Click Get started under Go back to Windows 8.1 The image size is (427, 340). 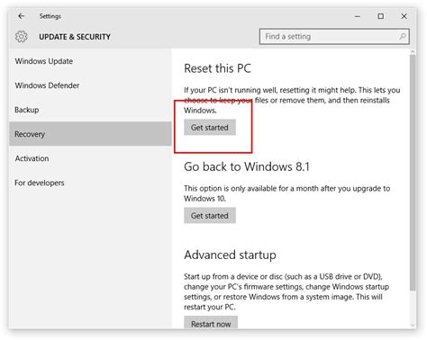[x=210, y=216]
